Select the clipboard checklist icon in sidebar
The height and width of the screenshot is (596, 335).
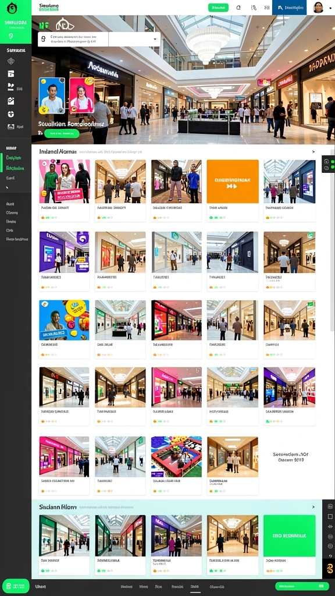click(x=10, y=101)
